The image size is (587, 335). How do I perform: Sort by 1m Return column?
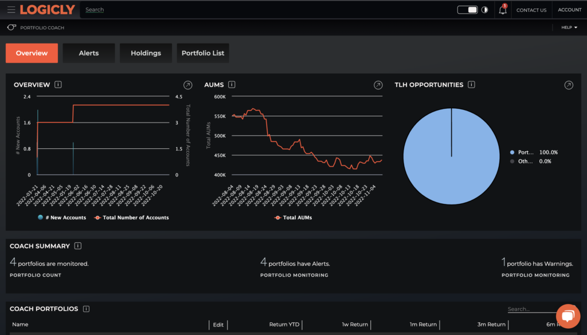coord(422,325)
